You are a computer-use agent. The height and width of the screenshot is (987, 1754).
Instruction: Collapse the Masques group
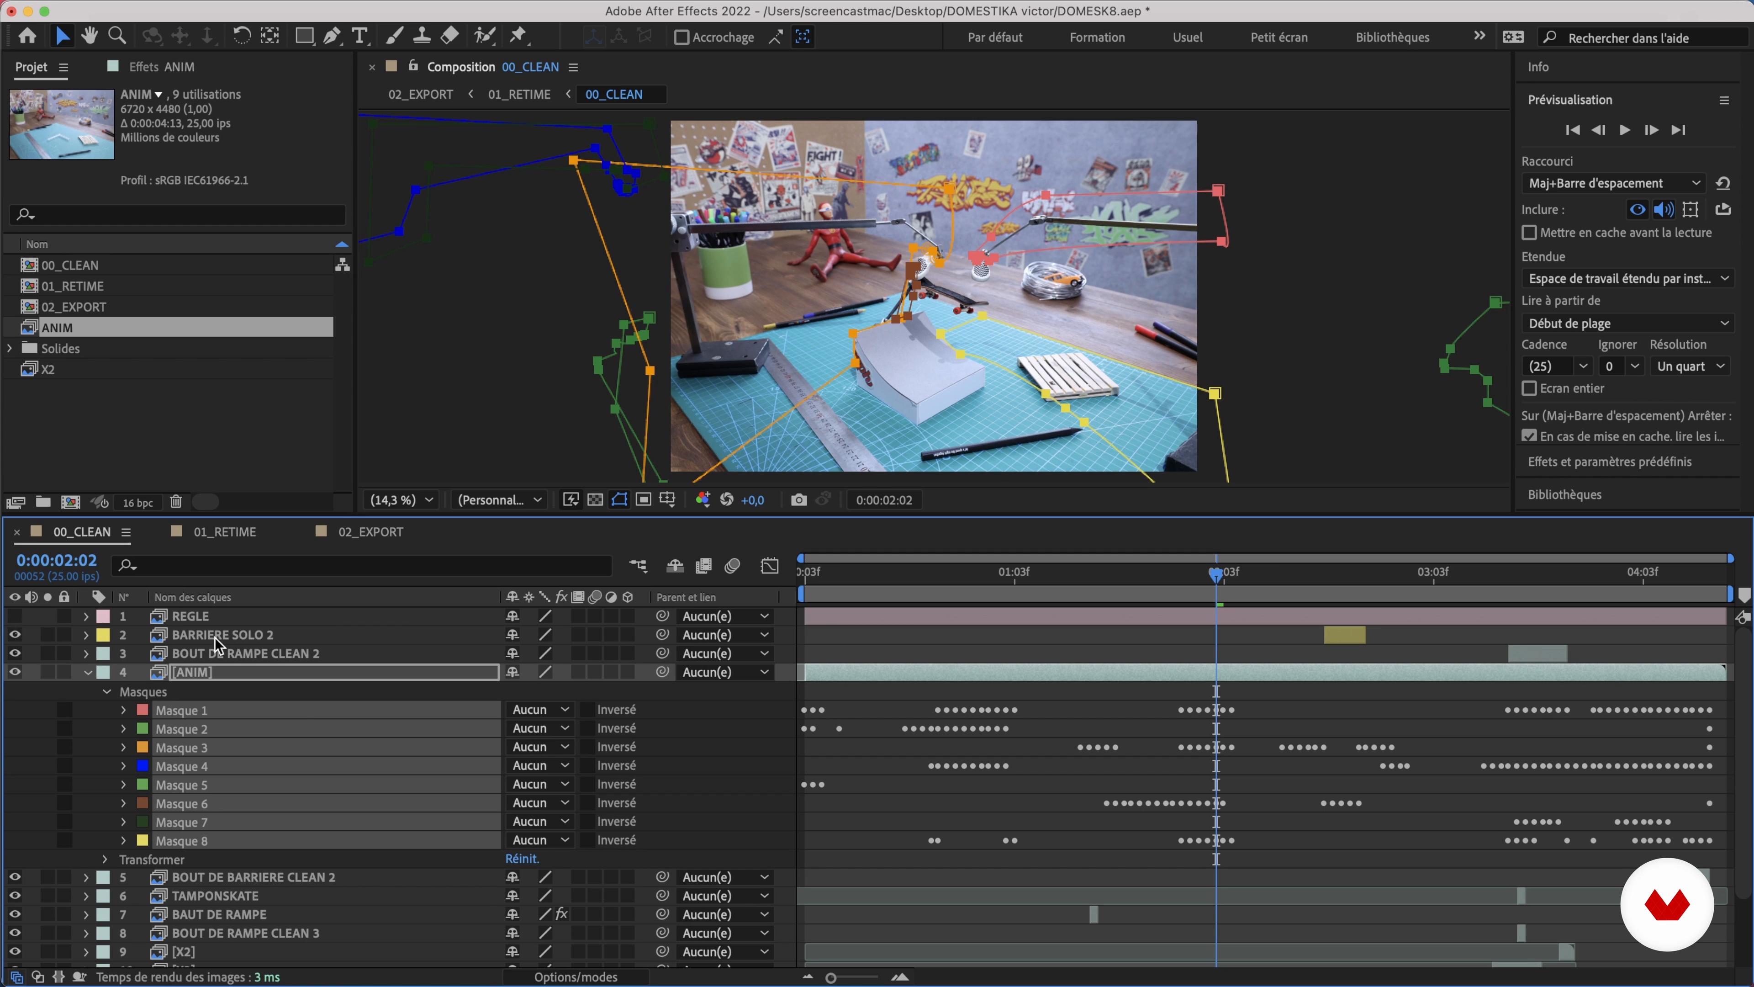tap(106, 692)
